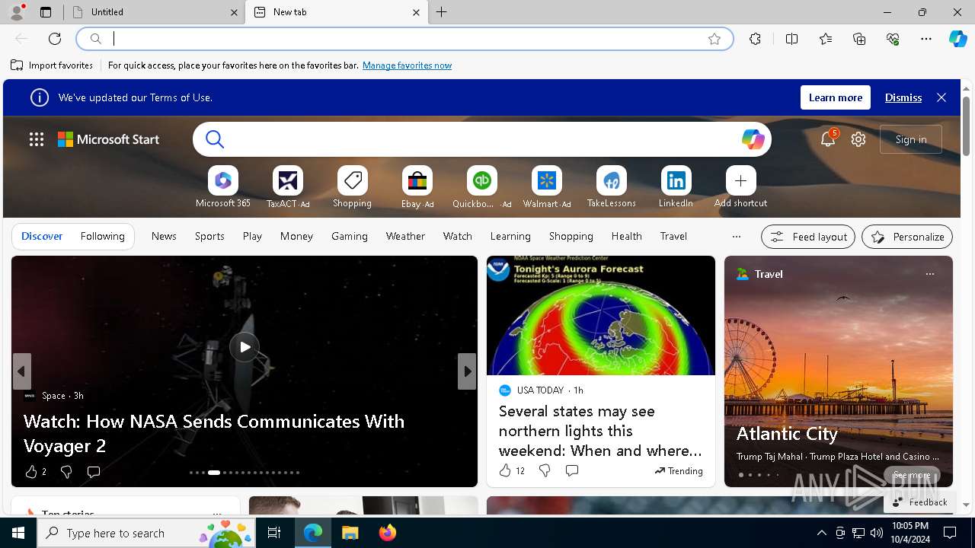Add shortcut with plus tile
975x548 pixels.
[741, 187]
